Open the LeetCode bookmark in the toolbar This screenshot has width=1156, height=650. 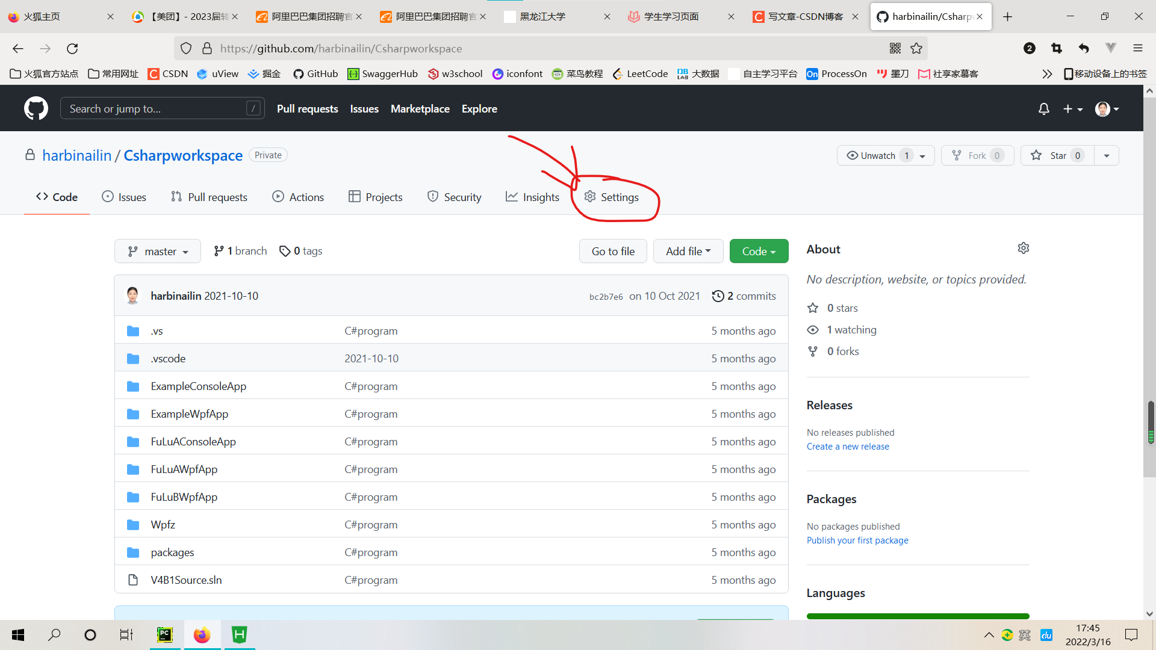tap(640, 73)
